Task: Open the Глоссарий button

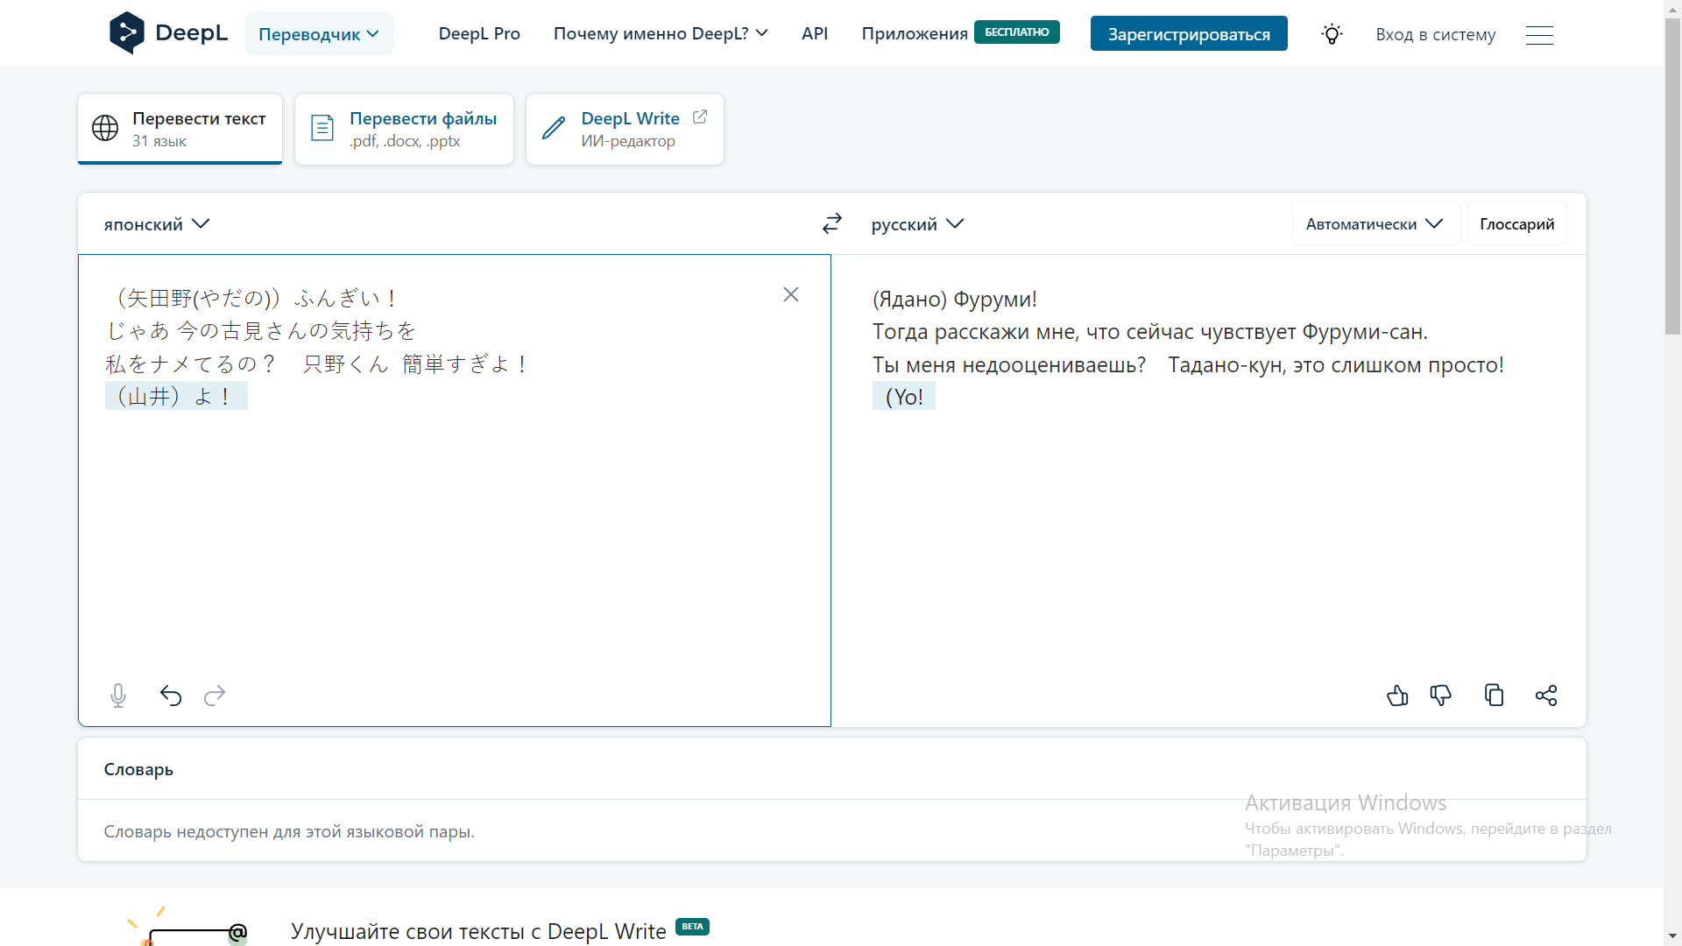Action: point(1516,224)
